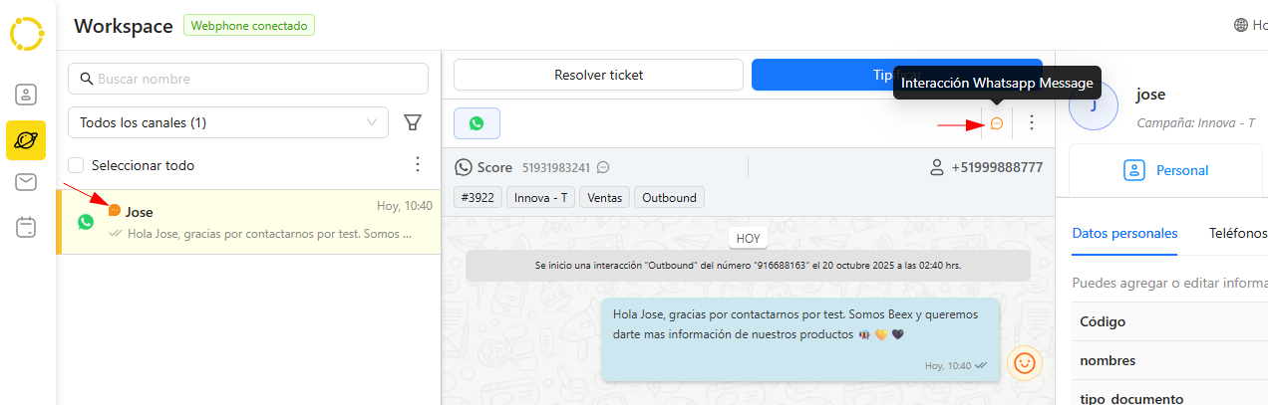Switch to the Teléfonos tab
Viewport: 1268px width, 405px height.
(1237, 234)
